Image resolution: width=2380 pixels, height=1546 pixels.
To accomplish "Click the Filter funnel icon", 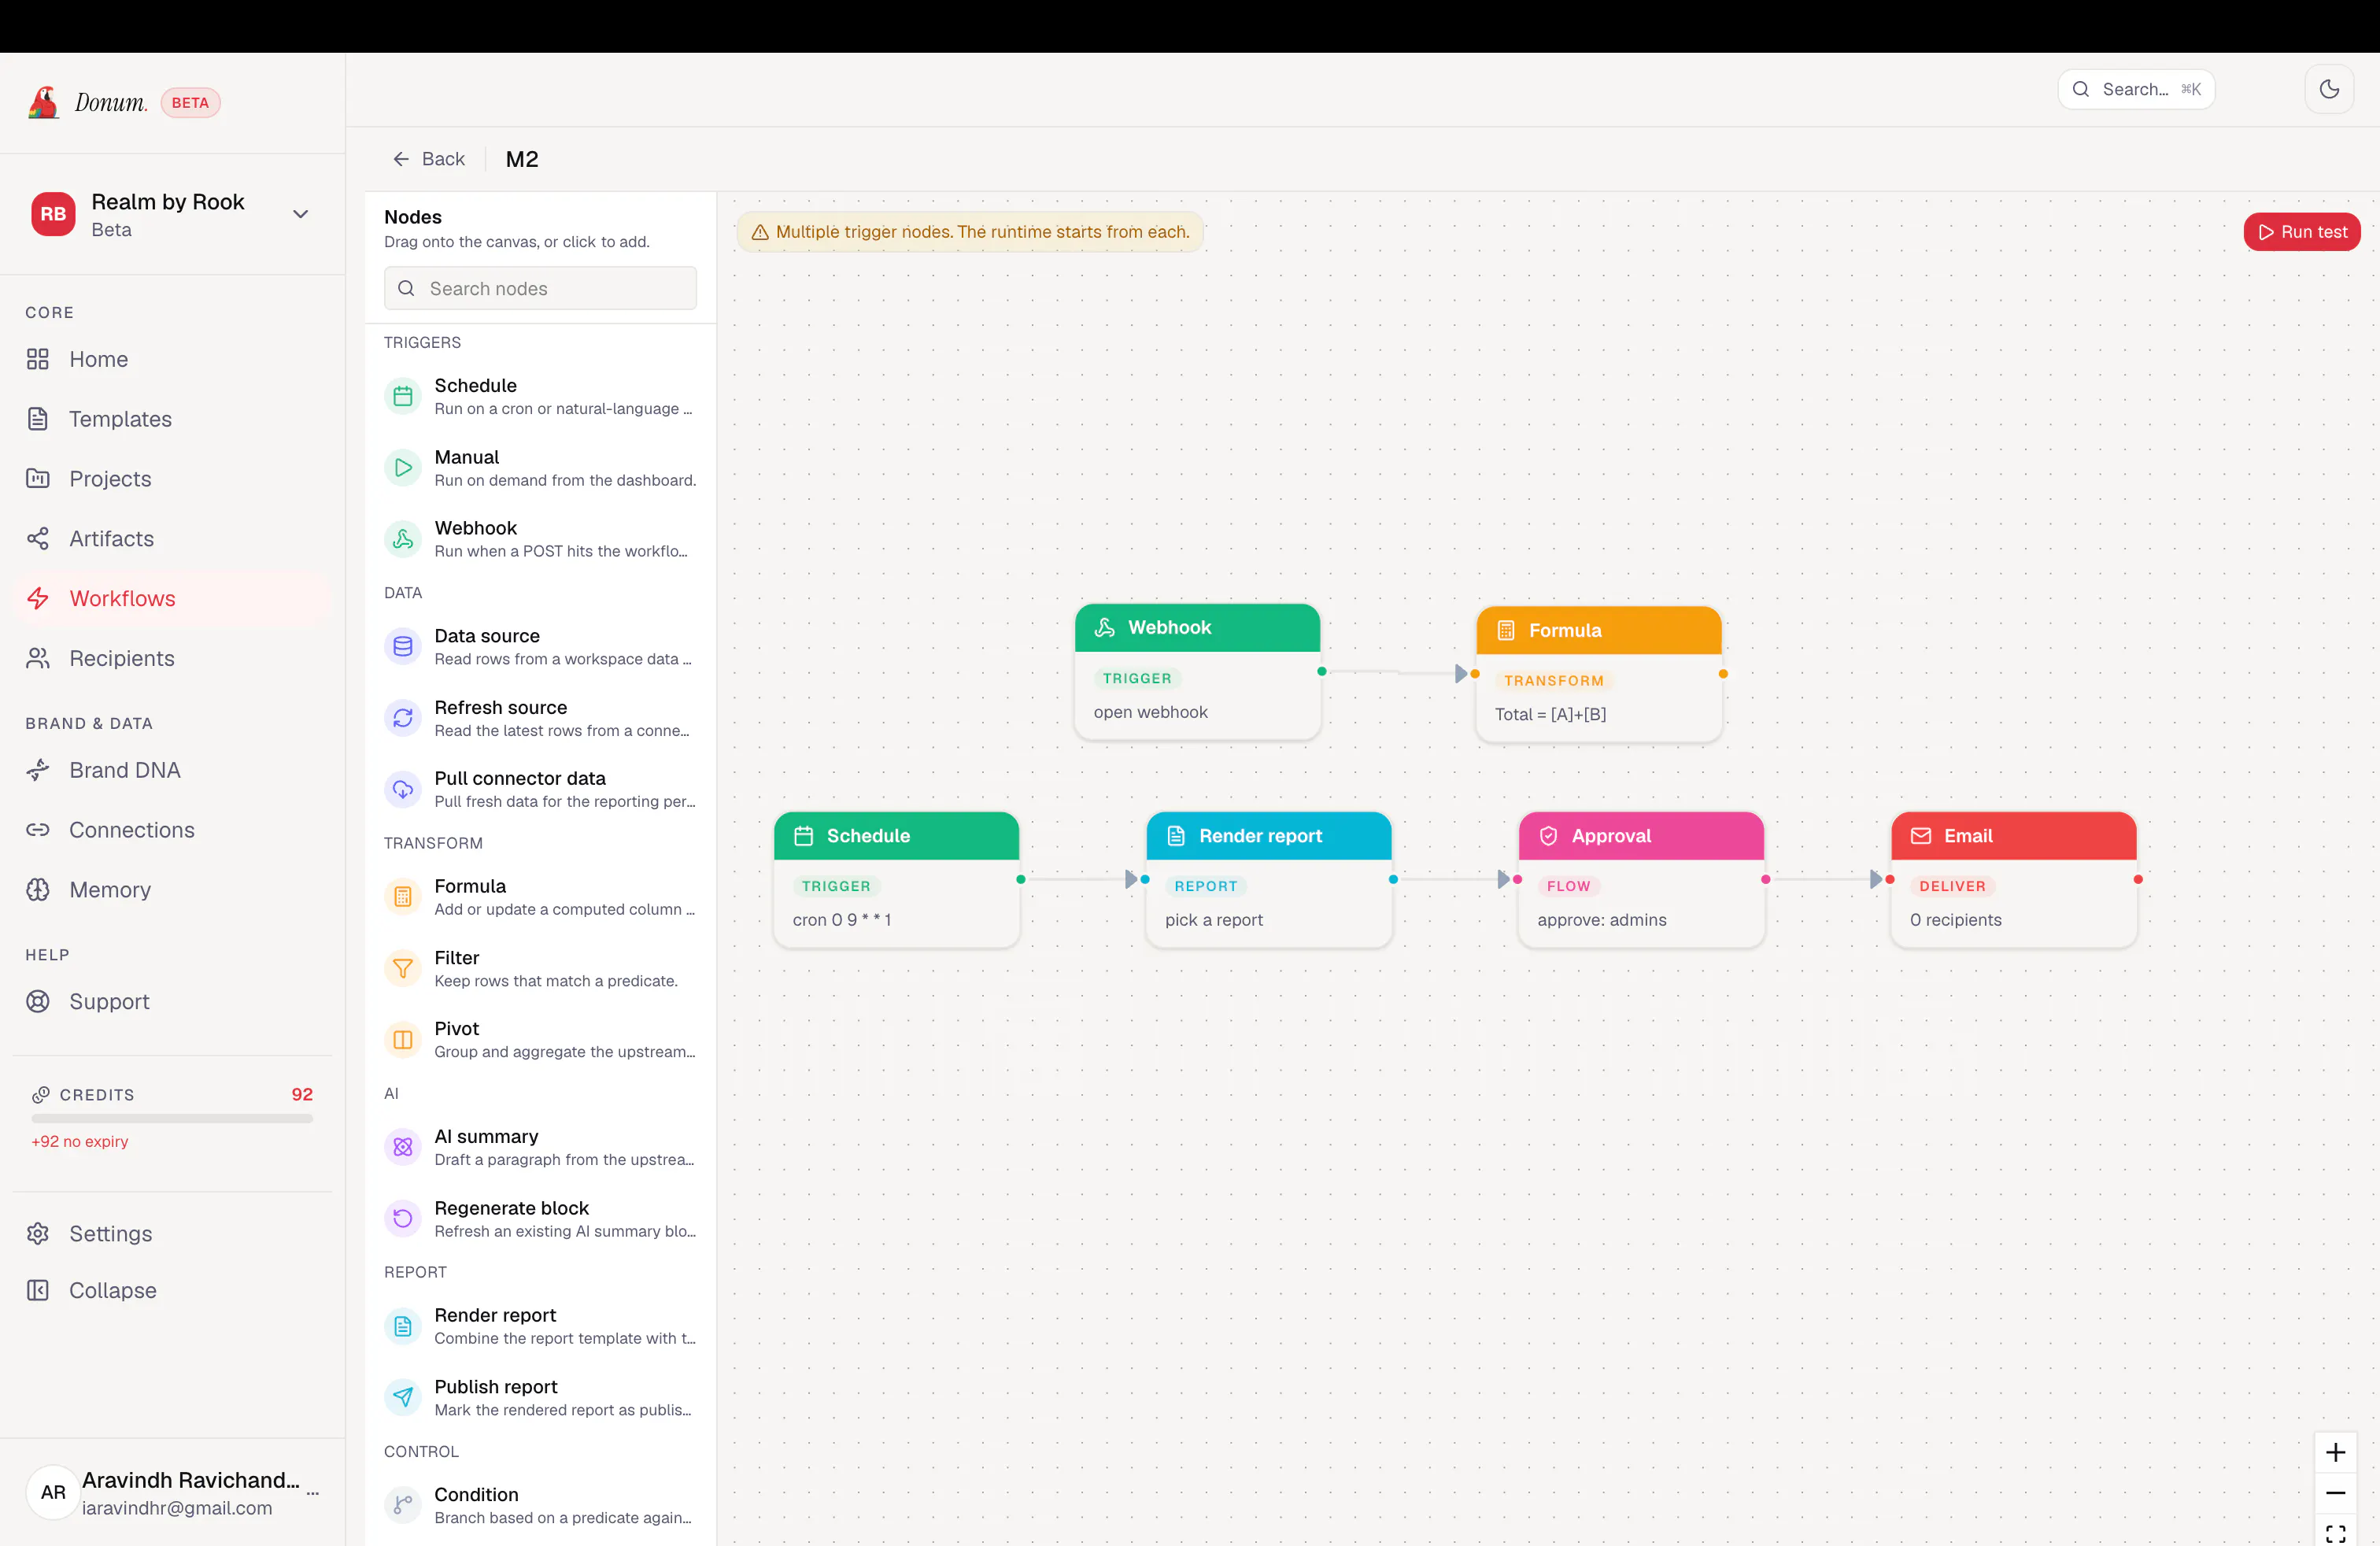I will tap(403, 968).
